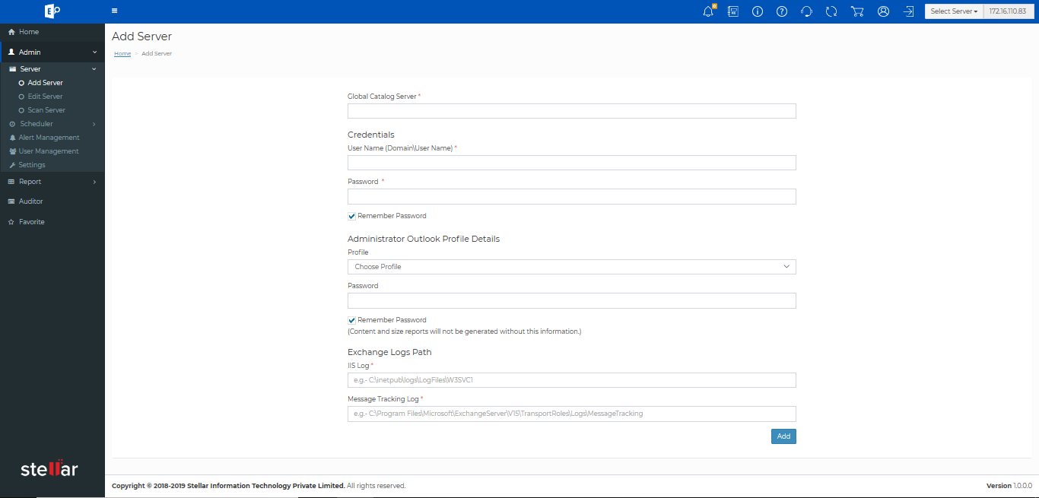
Task: Open the notifications bell icon
Action: [x=708, y=11]
